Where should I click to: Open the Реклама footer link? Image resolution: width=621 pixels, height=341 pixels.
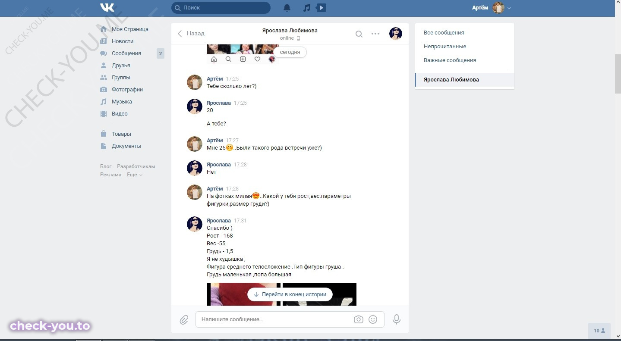[110, 175]
